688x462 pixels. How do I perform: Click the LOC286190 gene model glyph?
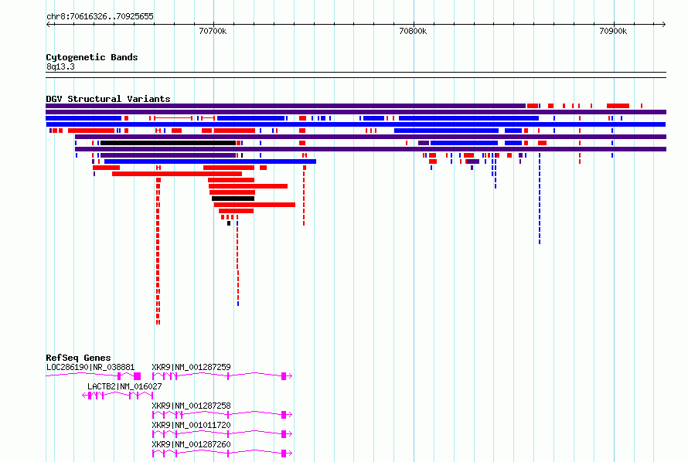94,376
